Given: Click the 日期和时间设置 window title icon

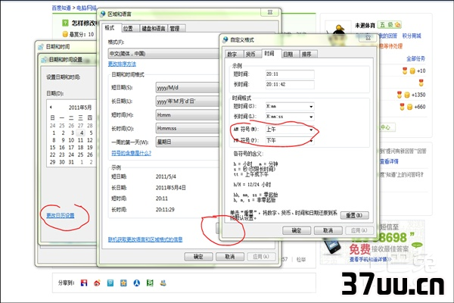Looking at the screenshot, I should click(x=44, y=60).
